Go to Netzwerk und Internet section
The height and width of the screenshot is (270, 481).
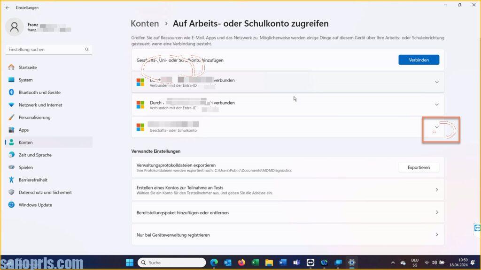point(40,105)
